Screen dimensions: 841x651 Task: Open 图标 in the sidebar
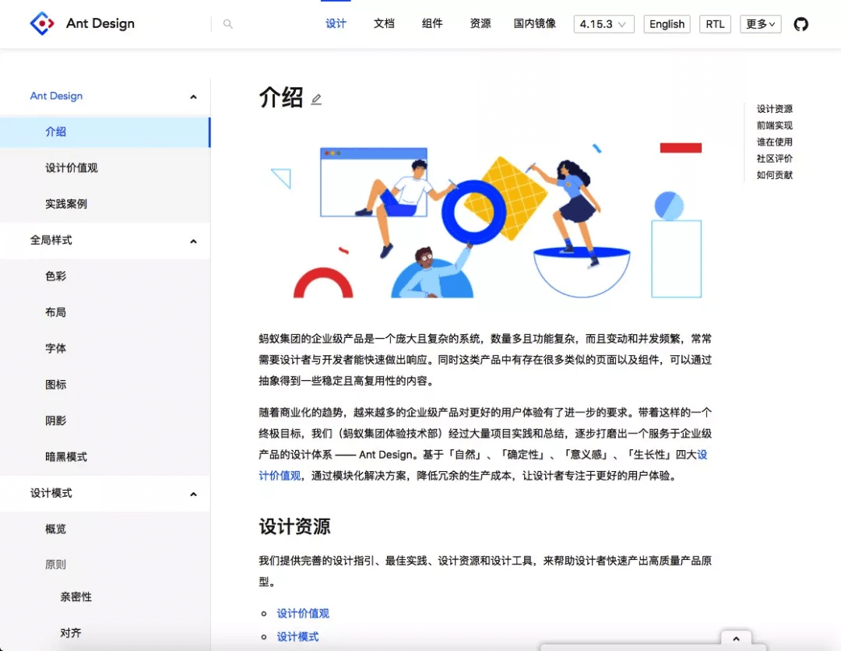[x=105, y=385]
